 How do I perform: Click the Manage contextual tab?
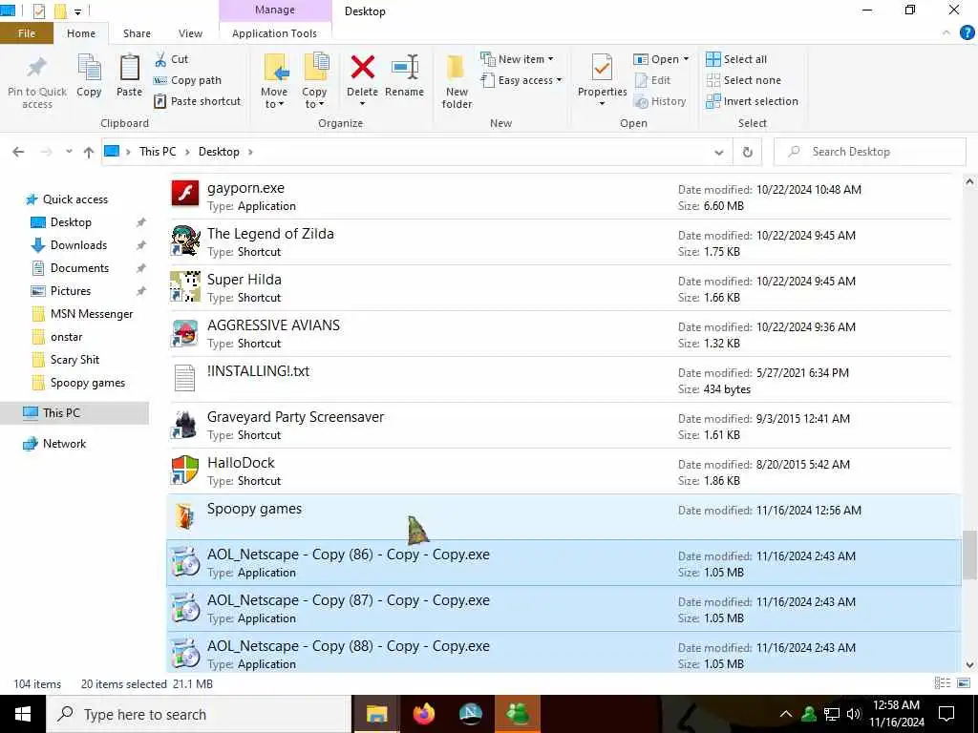[275, 10]
